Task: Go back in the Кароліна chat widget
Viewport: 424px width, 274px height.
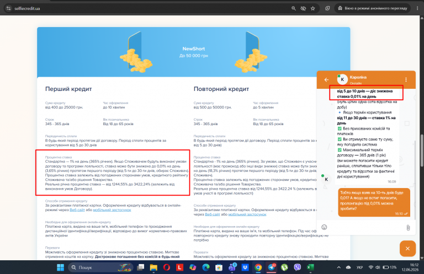Action: click(x=326, y=79)
